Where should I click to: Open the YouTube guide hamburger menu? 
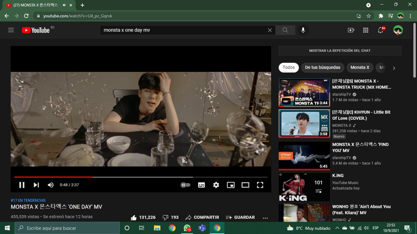tap(11, 30)
